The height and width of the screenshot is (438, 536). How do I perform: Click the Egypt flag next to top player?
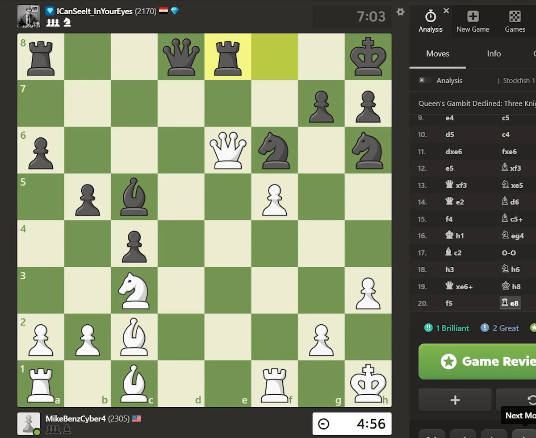163,11
